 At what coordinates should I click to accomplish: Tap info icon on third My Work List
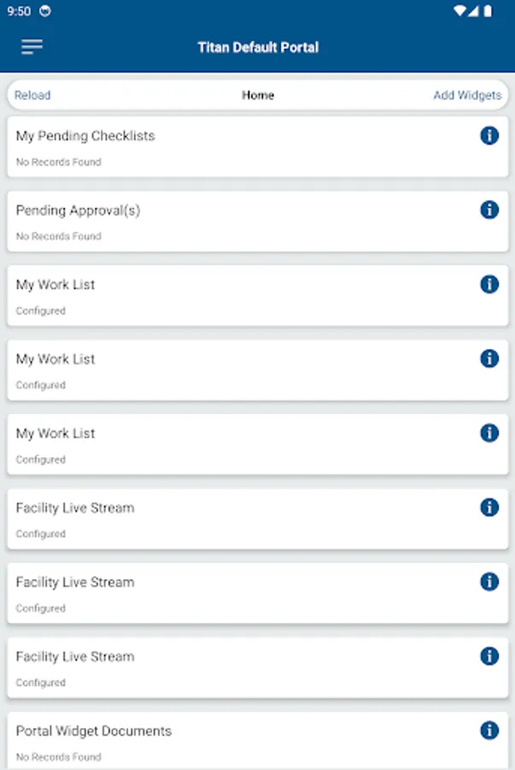coord(489,433)
